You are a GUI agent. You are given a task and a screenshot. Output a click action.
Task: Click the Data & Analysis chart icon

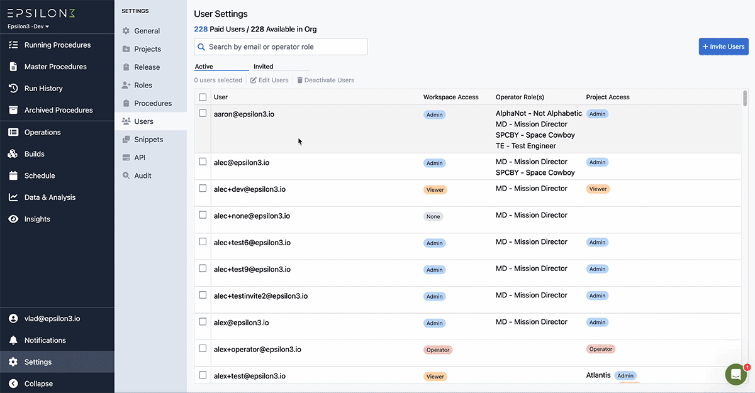[13, 197]
